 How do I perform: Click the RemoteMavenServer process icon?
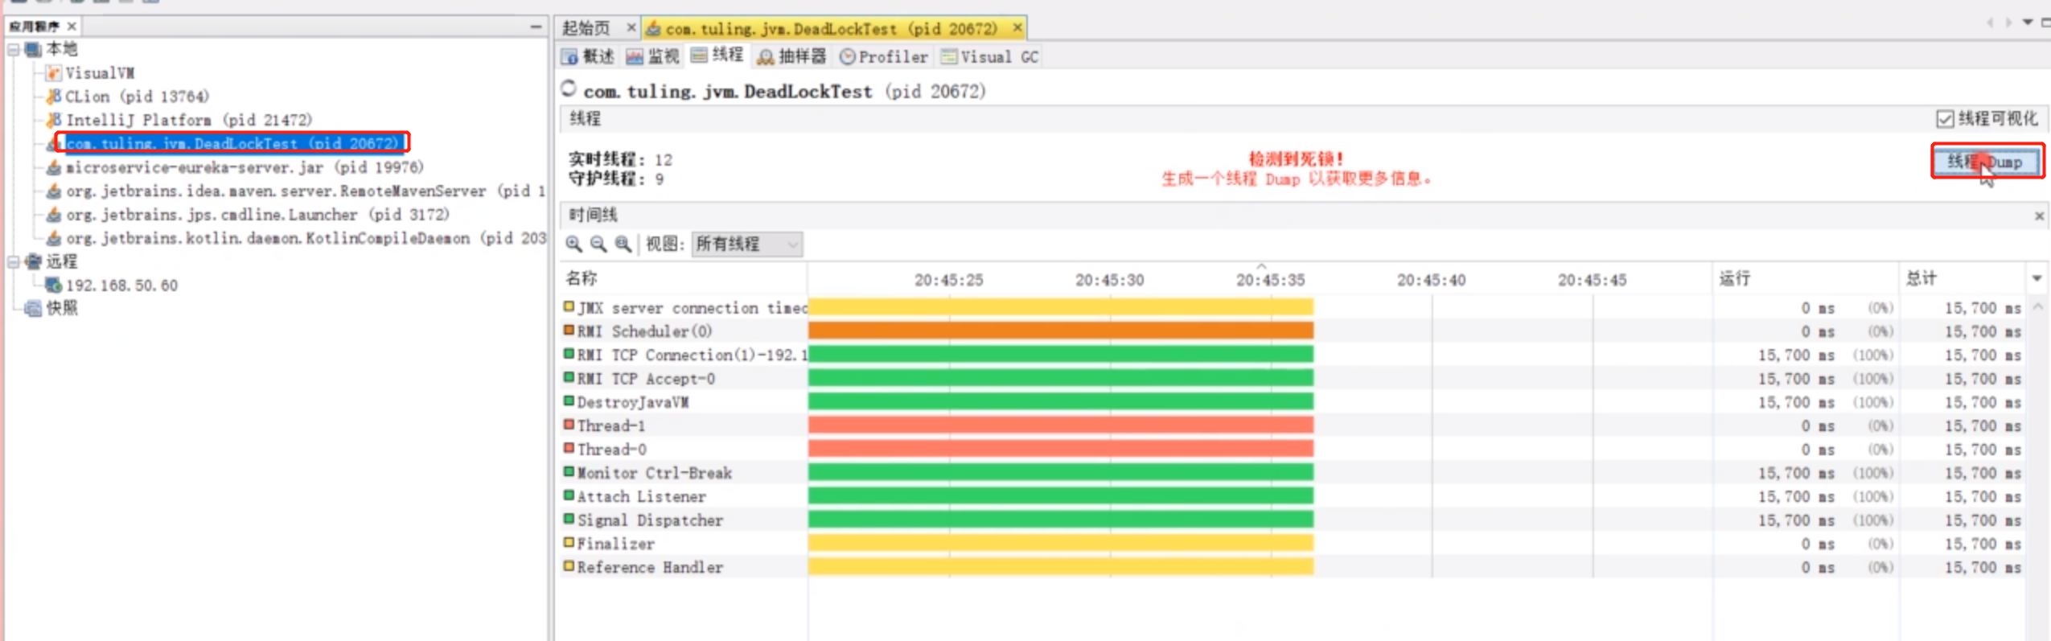(x=54, y=191)
